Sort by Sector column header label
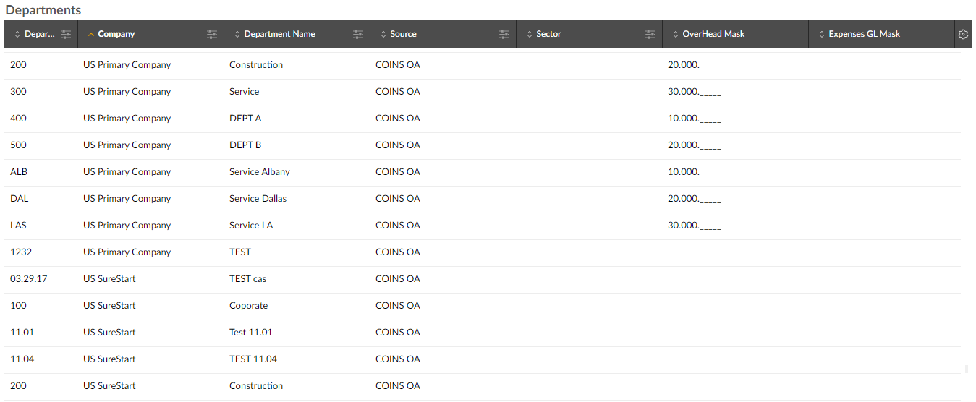 click(548, 34)
